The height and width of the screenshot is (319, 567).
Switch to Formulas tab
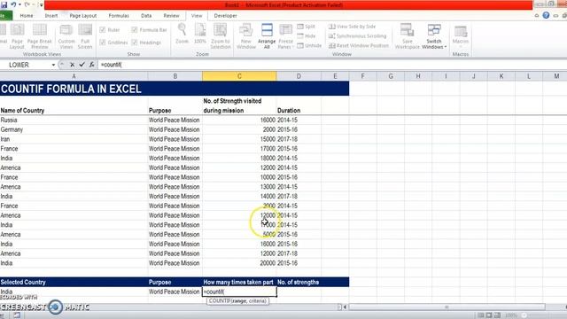[x=119, y=16]
